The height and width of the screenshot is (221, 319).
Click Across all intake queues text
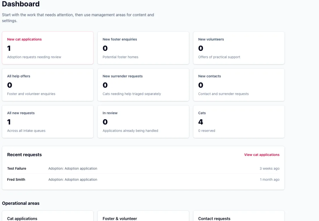pos(26,131)
